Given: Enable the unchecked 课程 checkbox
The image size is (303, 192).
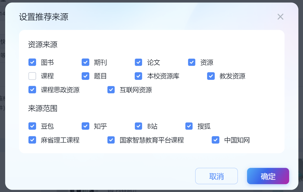Looking at the screenshot, I should click(32, 76).
